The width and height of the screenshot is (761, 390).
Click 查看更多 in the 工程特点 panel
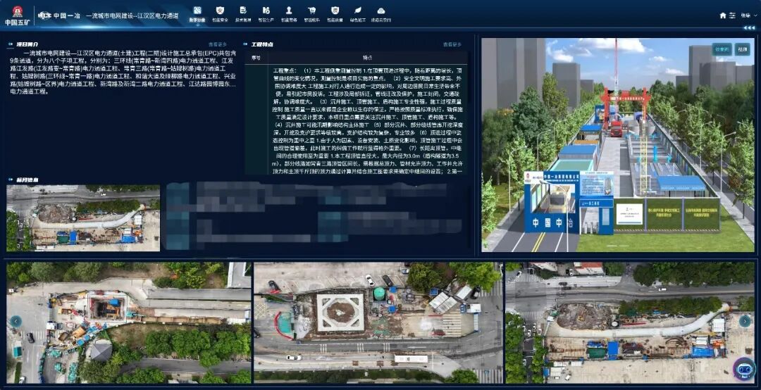tap(452, 44)
